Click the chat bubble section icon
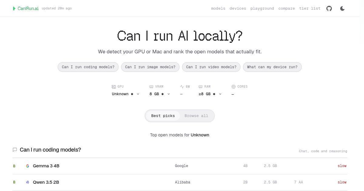 (15, 150)
